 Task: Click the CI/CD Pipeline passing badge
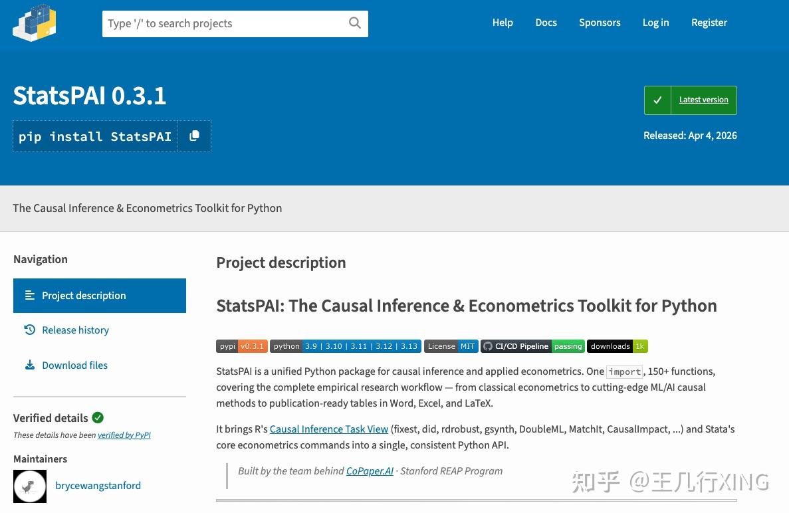pos(533,346)
